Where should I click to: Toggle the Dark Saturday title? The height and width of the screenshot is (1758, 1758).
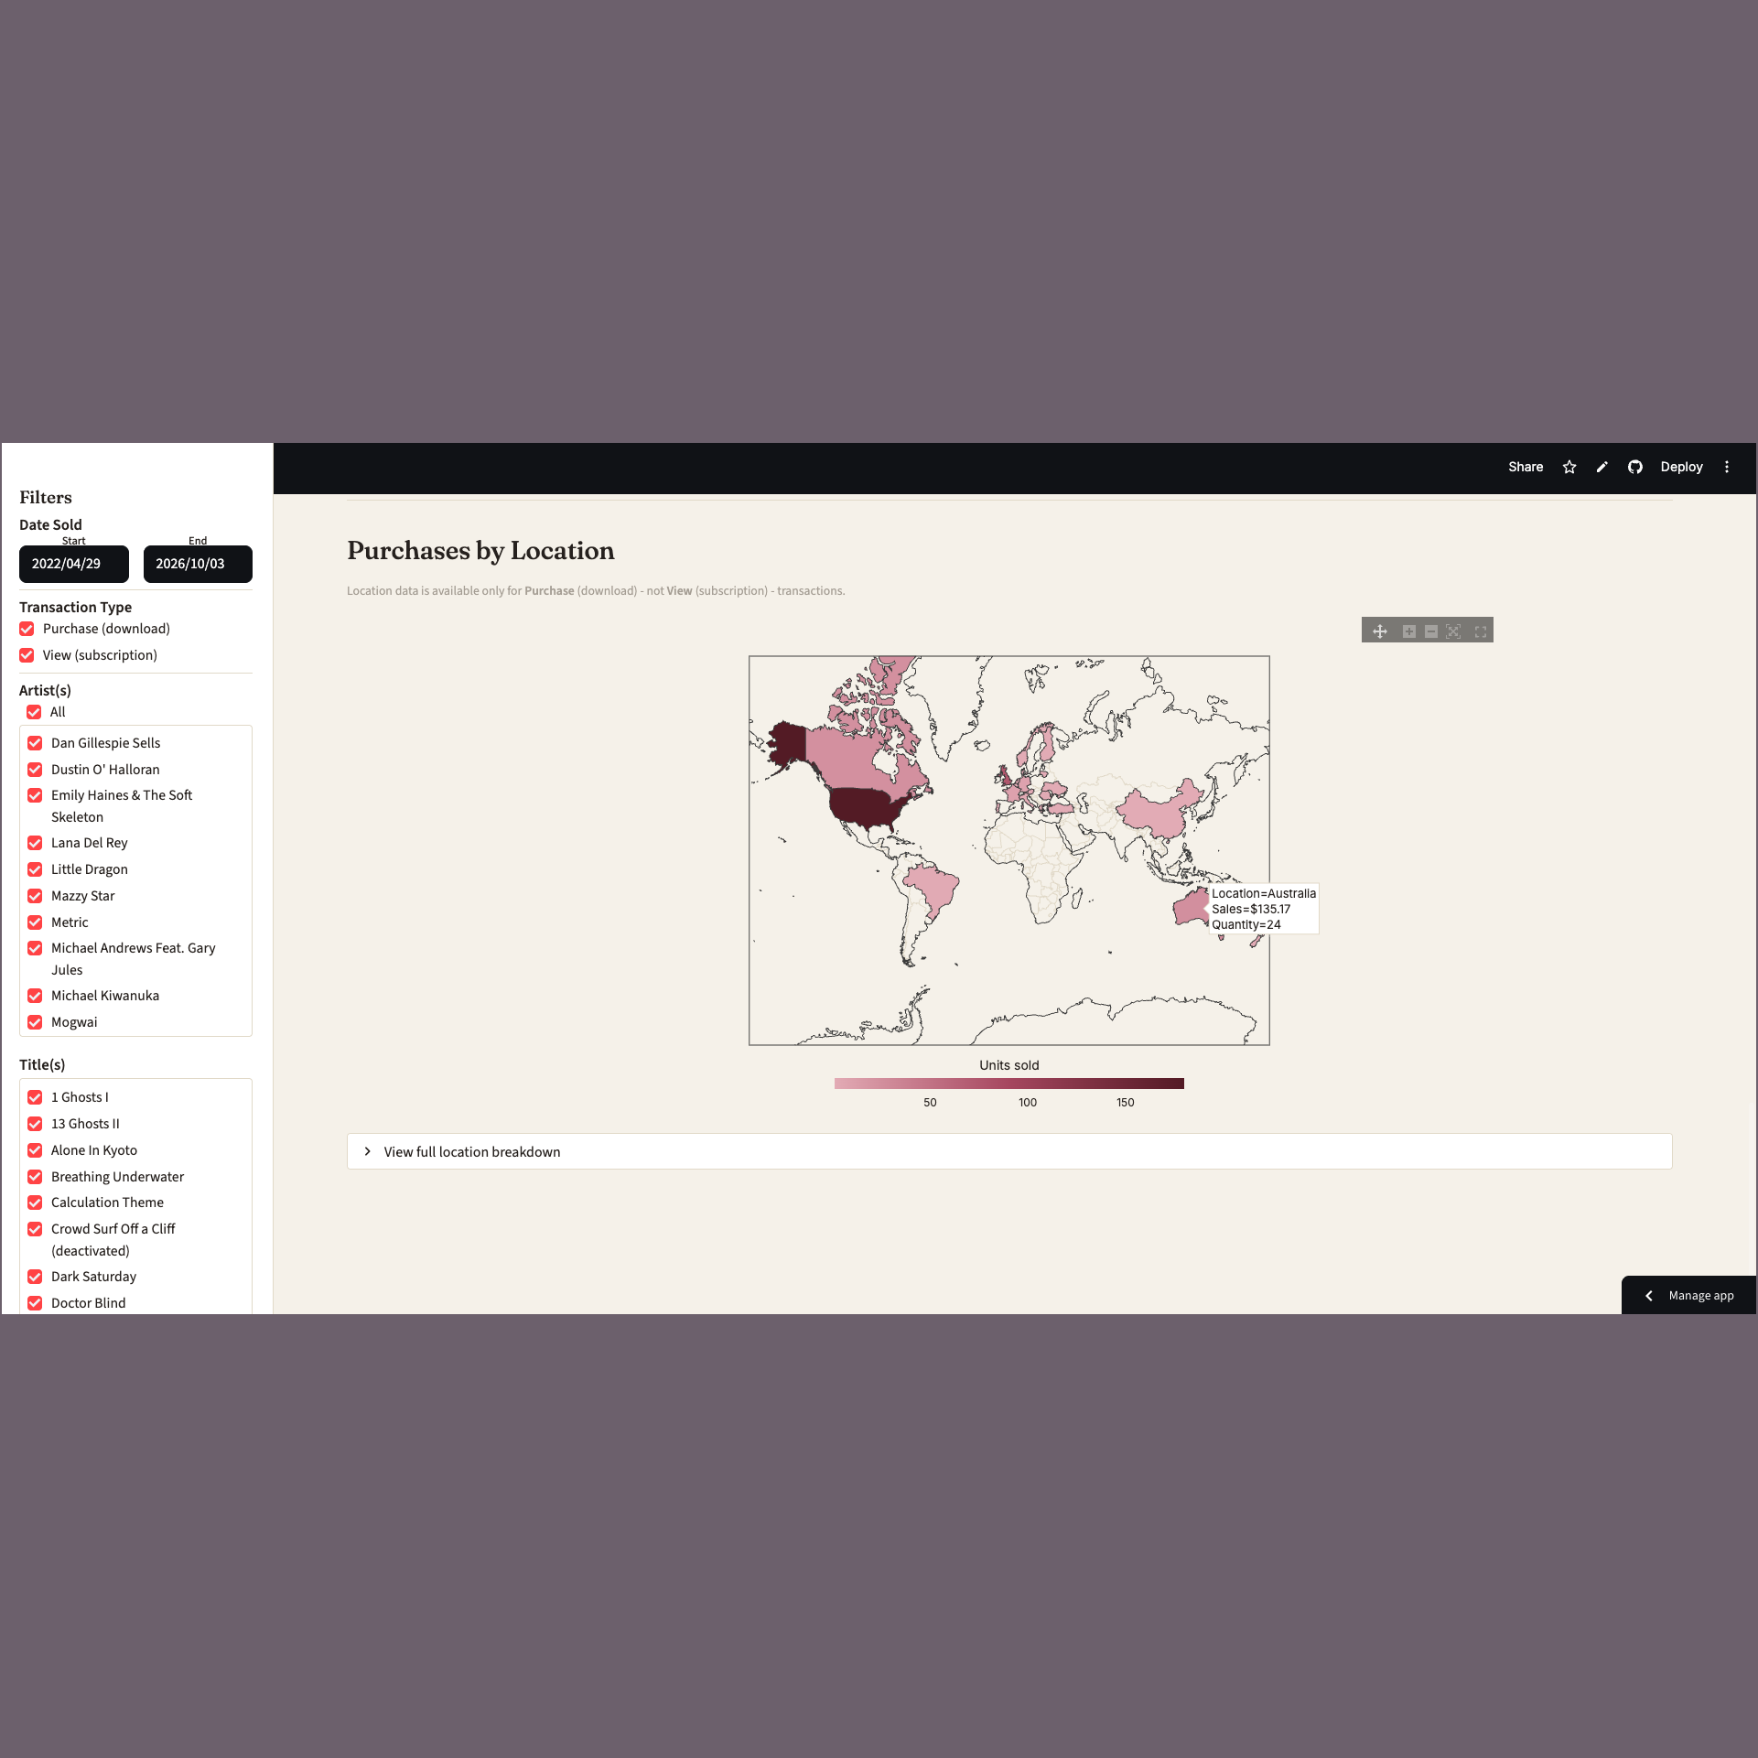35,1277
